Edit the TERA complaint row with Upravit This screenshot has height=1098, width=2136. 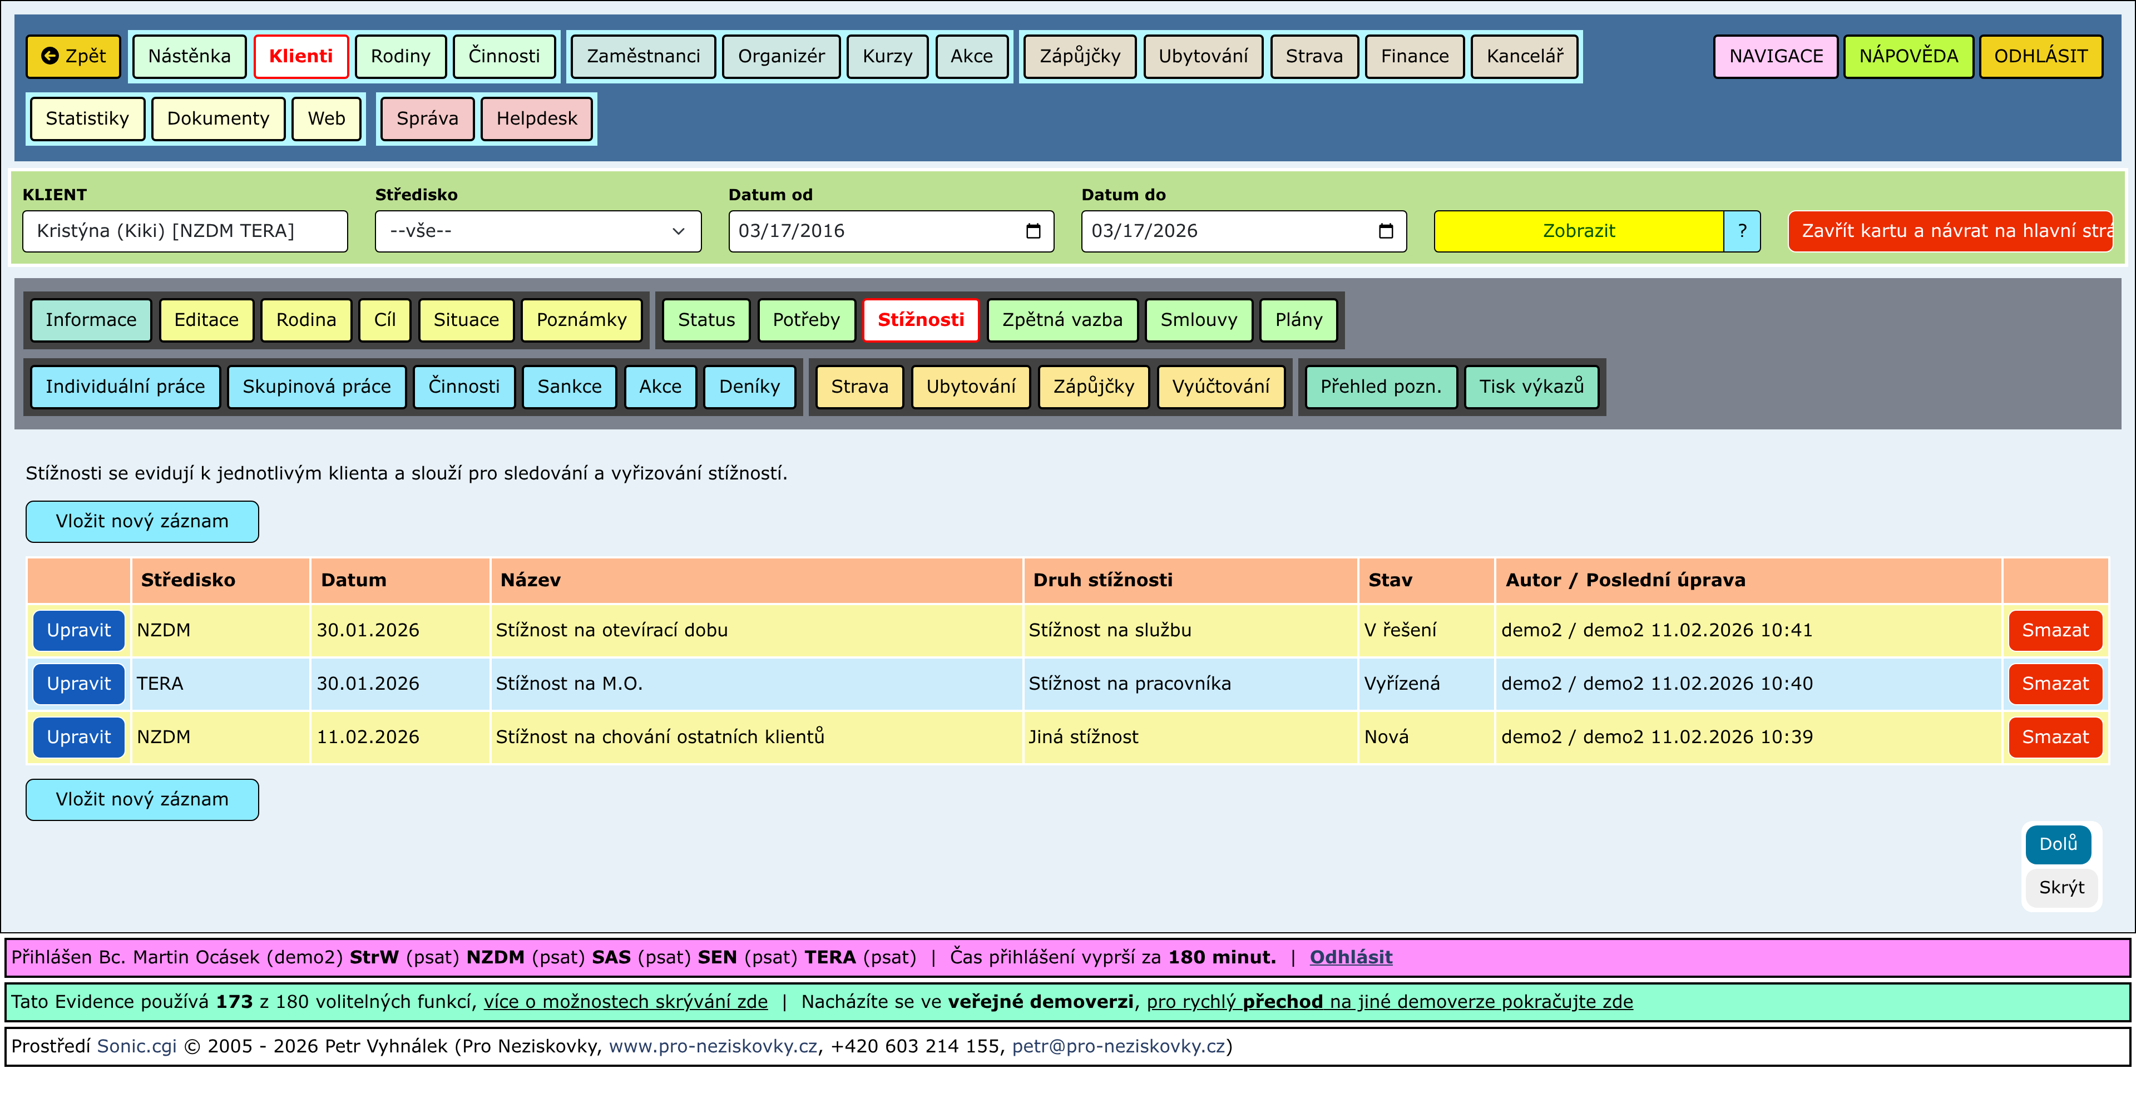point(79,684)
